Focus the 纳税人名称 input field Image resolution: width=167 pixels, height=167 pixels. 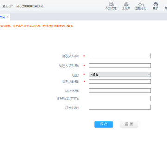tap(120, 56)
